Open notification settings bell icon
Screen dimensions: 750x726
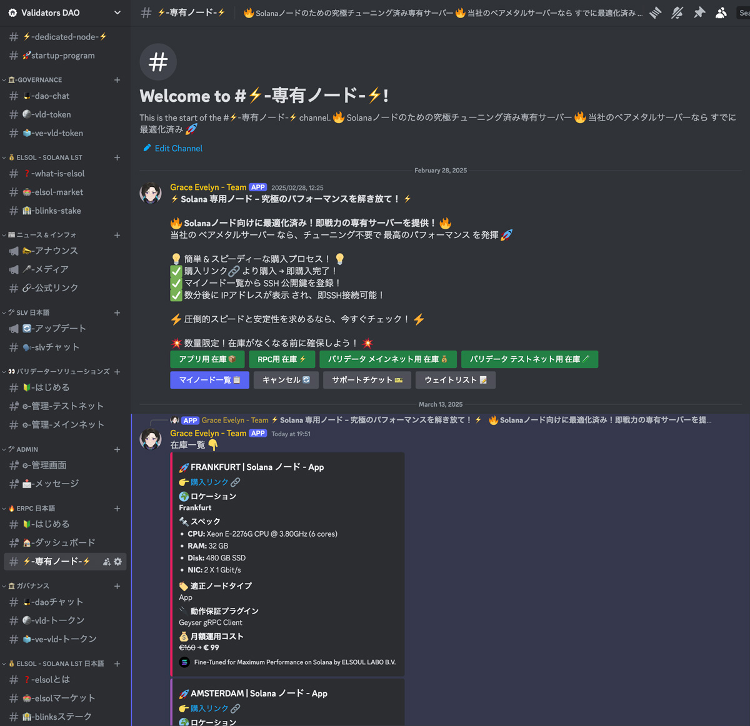pyautogui.click(x=677, y=12)
